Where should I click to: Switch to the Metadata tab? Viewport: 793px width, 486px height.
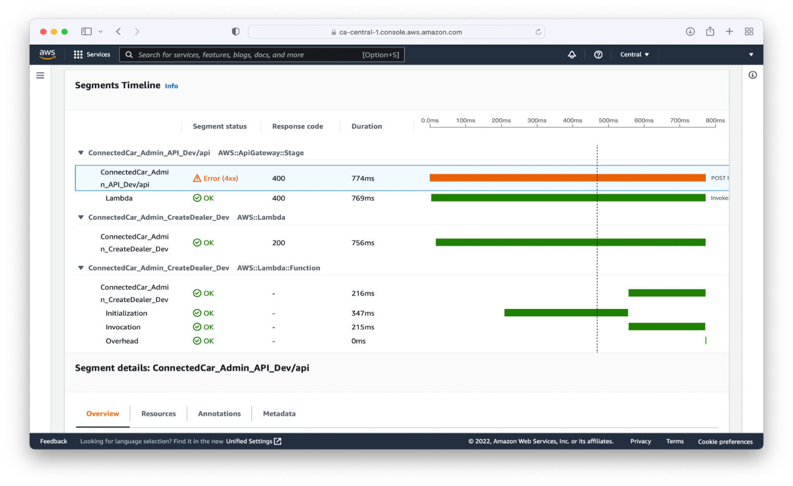point(279,414)
